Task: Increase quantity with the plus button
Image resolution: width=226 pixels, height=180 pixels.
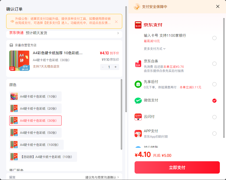Action: 116,67
